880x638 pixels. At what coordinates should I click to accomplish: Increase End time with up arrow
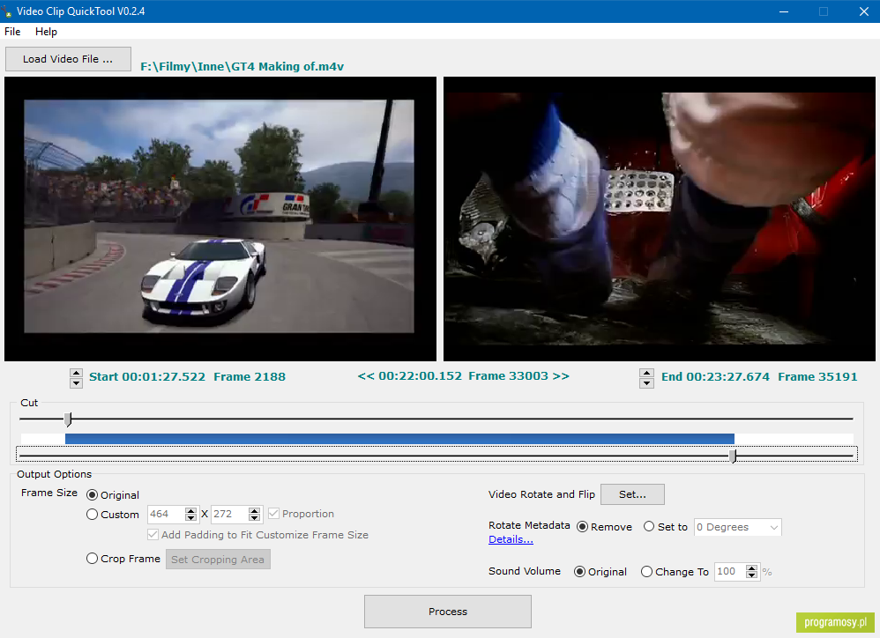tap(646, 373)
